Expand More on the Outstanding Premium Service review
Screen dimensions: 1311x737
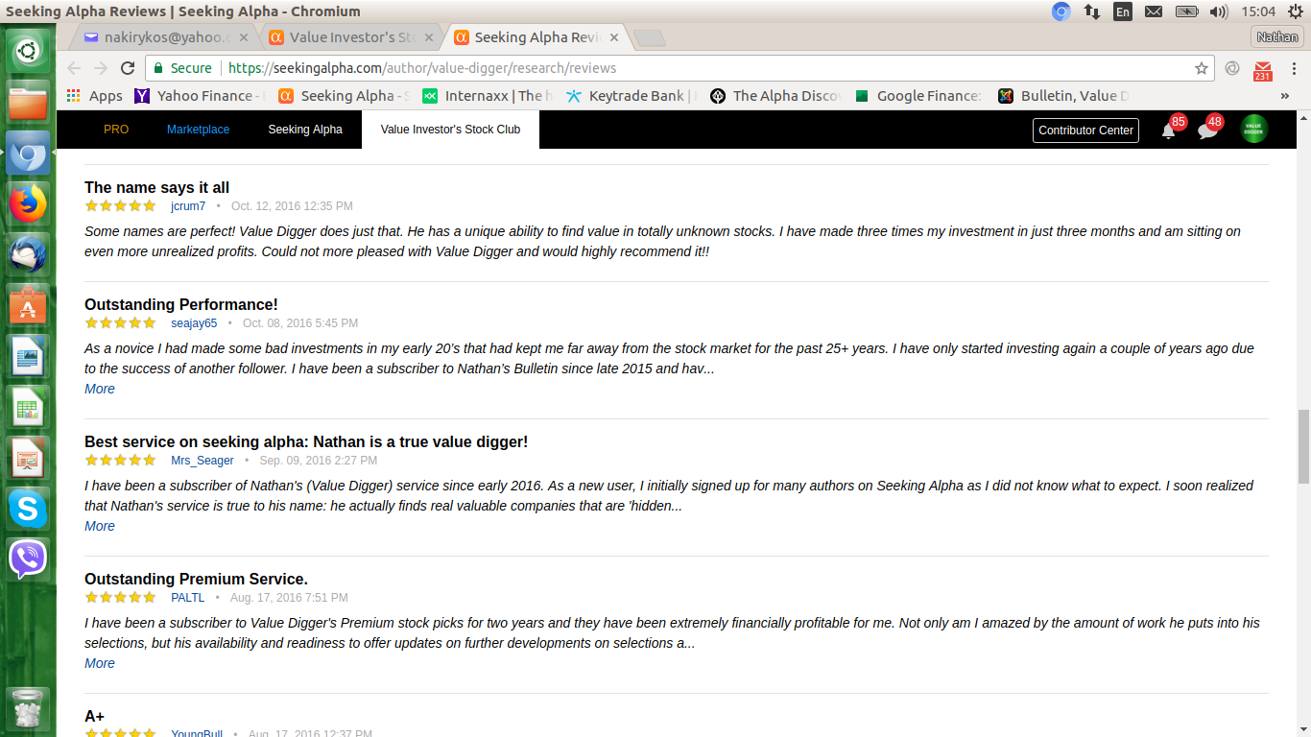tap(100, 663)
